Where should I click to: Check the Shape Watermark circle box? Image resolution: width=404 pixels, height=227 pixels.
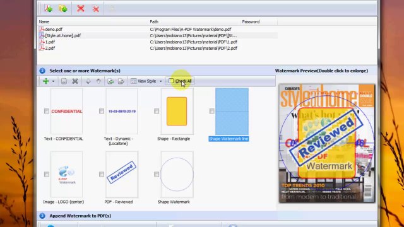coord(157,174)
